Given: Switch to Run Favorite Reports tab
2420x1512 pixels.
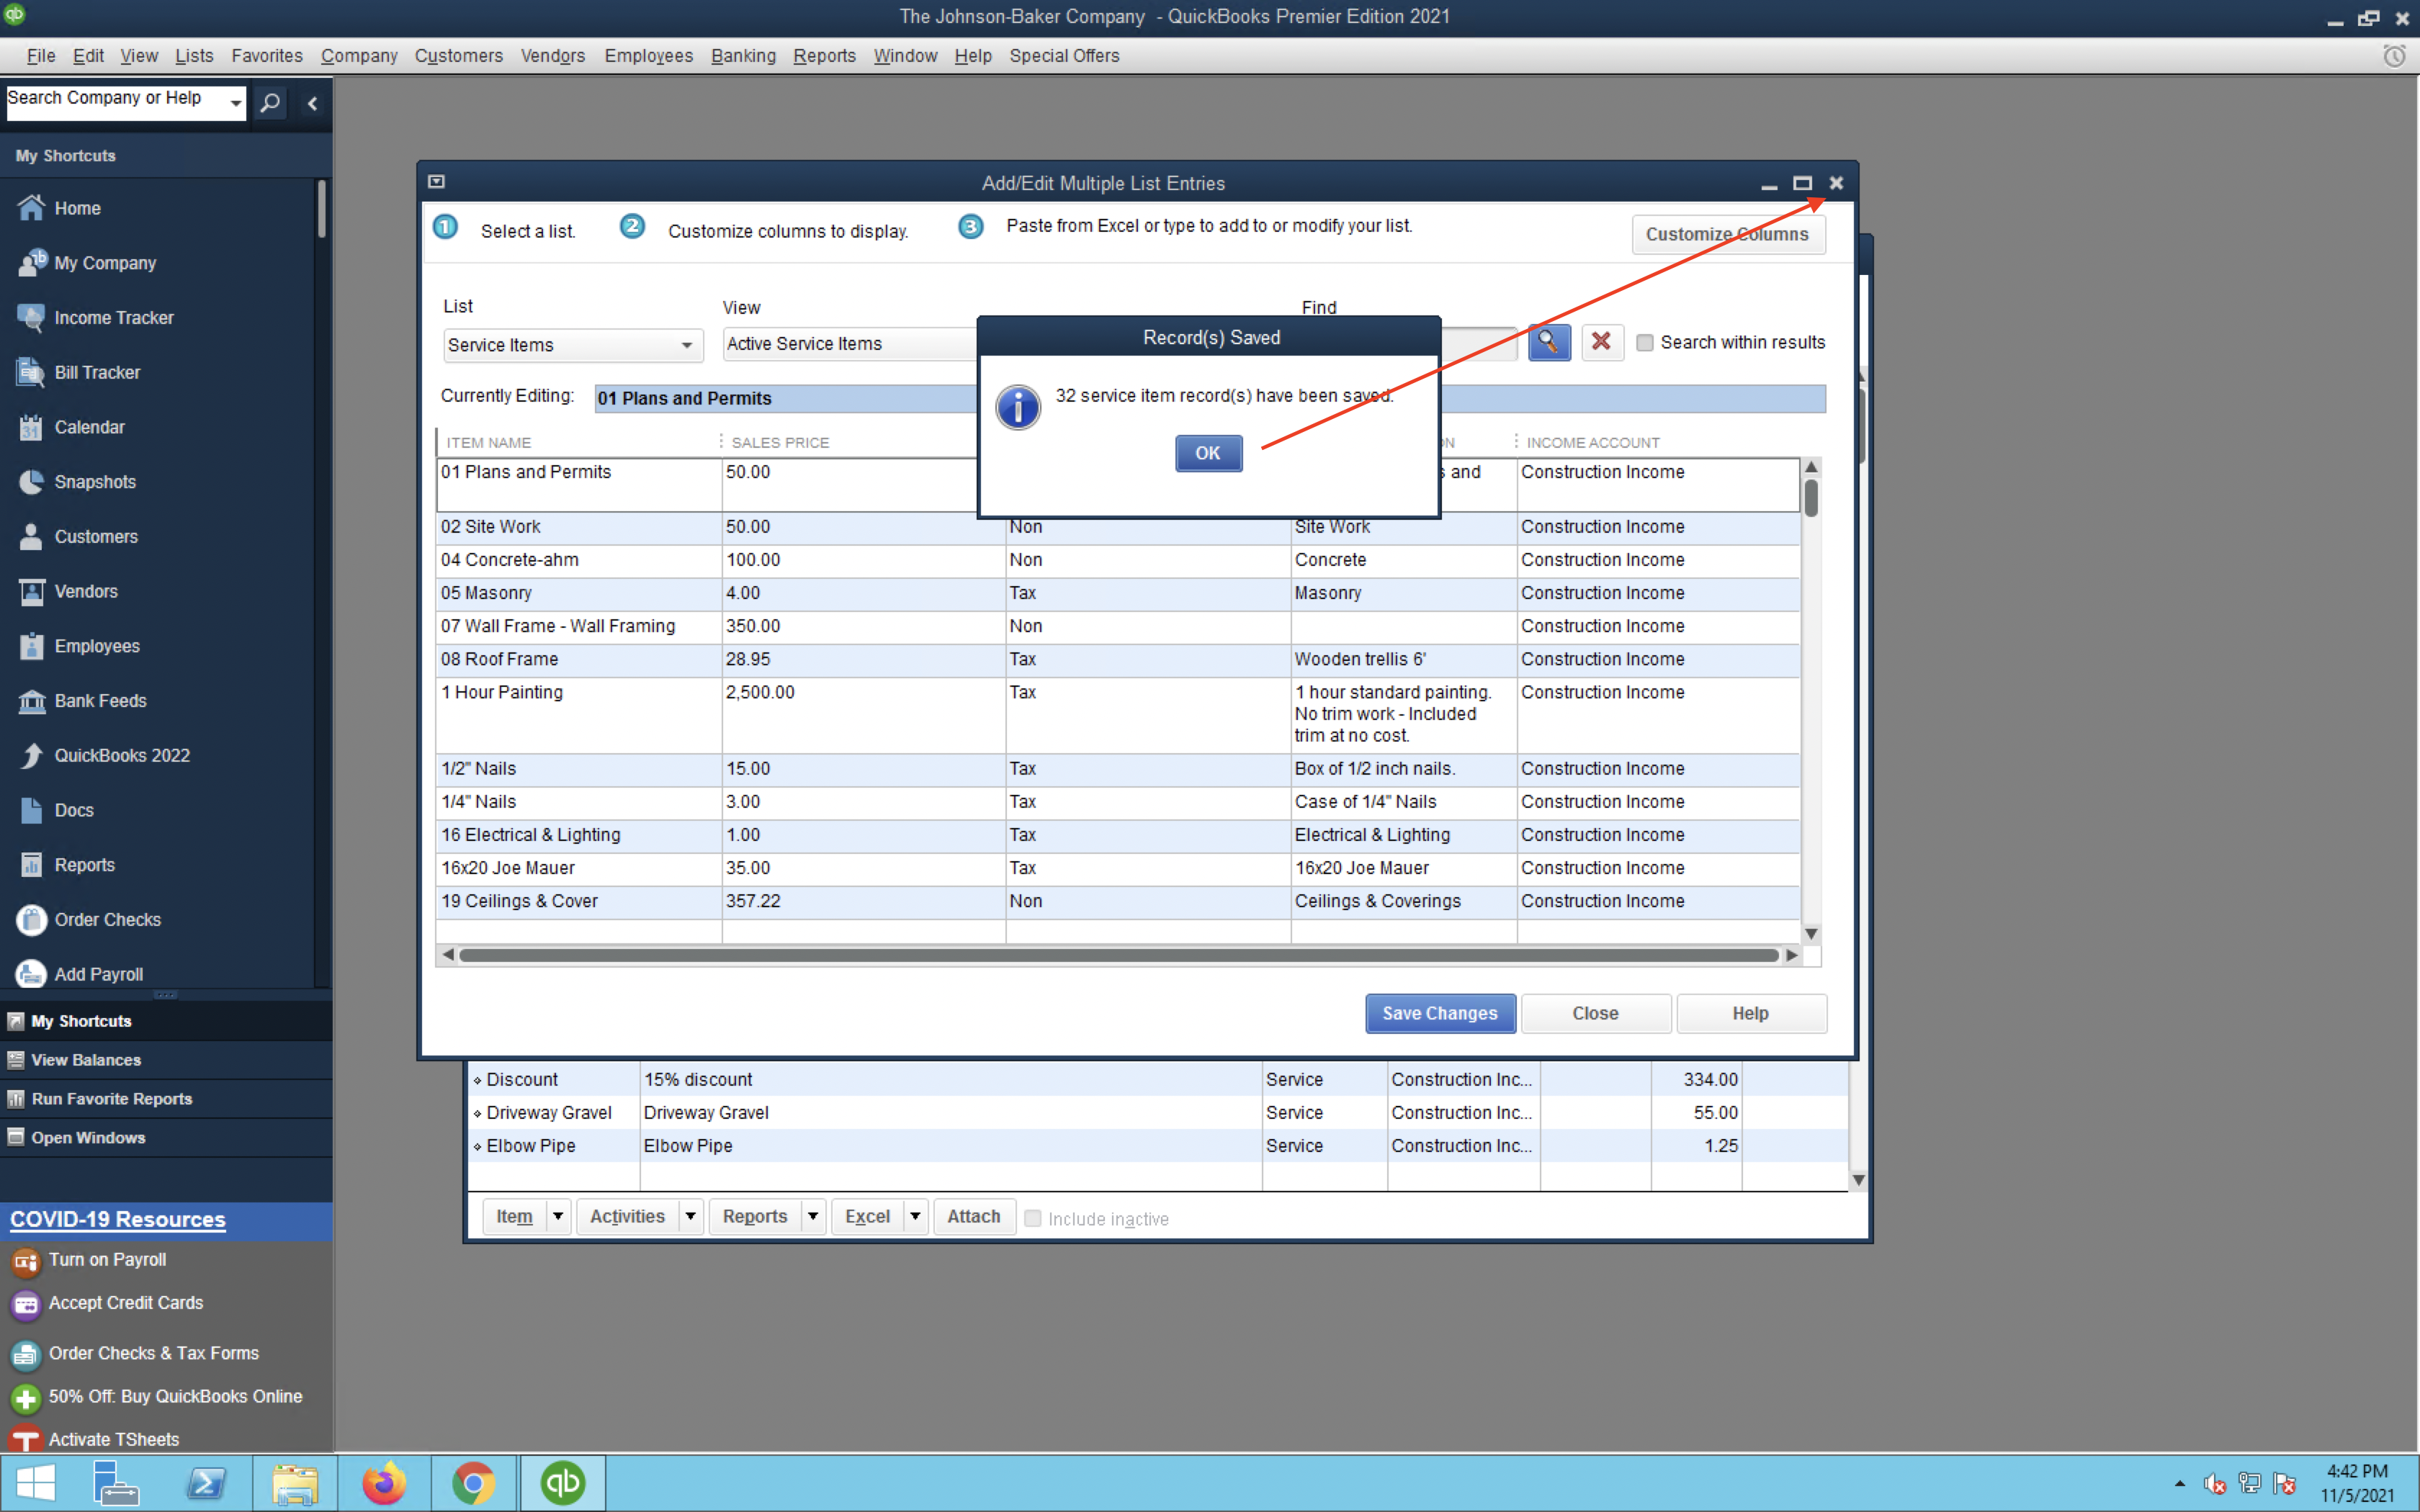Looking at the screenshot, I should [x=166, y=1099].
